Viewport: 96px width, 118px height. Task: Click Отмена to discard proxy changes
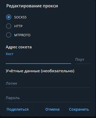[x=52, y=109]
